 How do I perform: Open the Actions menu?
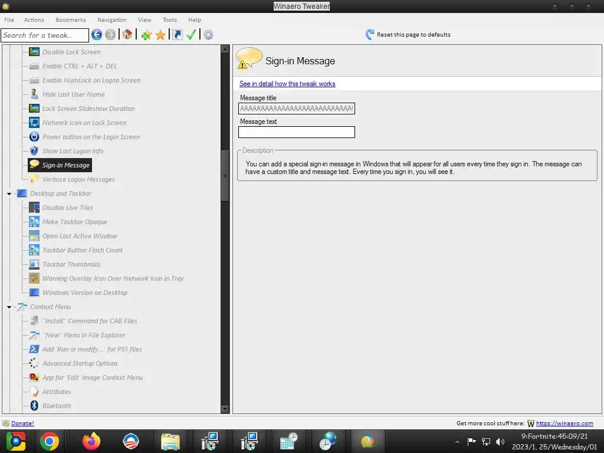point(34,19)
